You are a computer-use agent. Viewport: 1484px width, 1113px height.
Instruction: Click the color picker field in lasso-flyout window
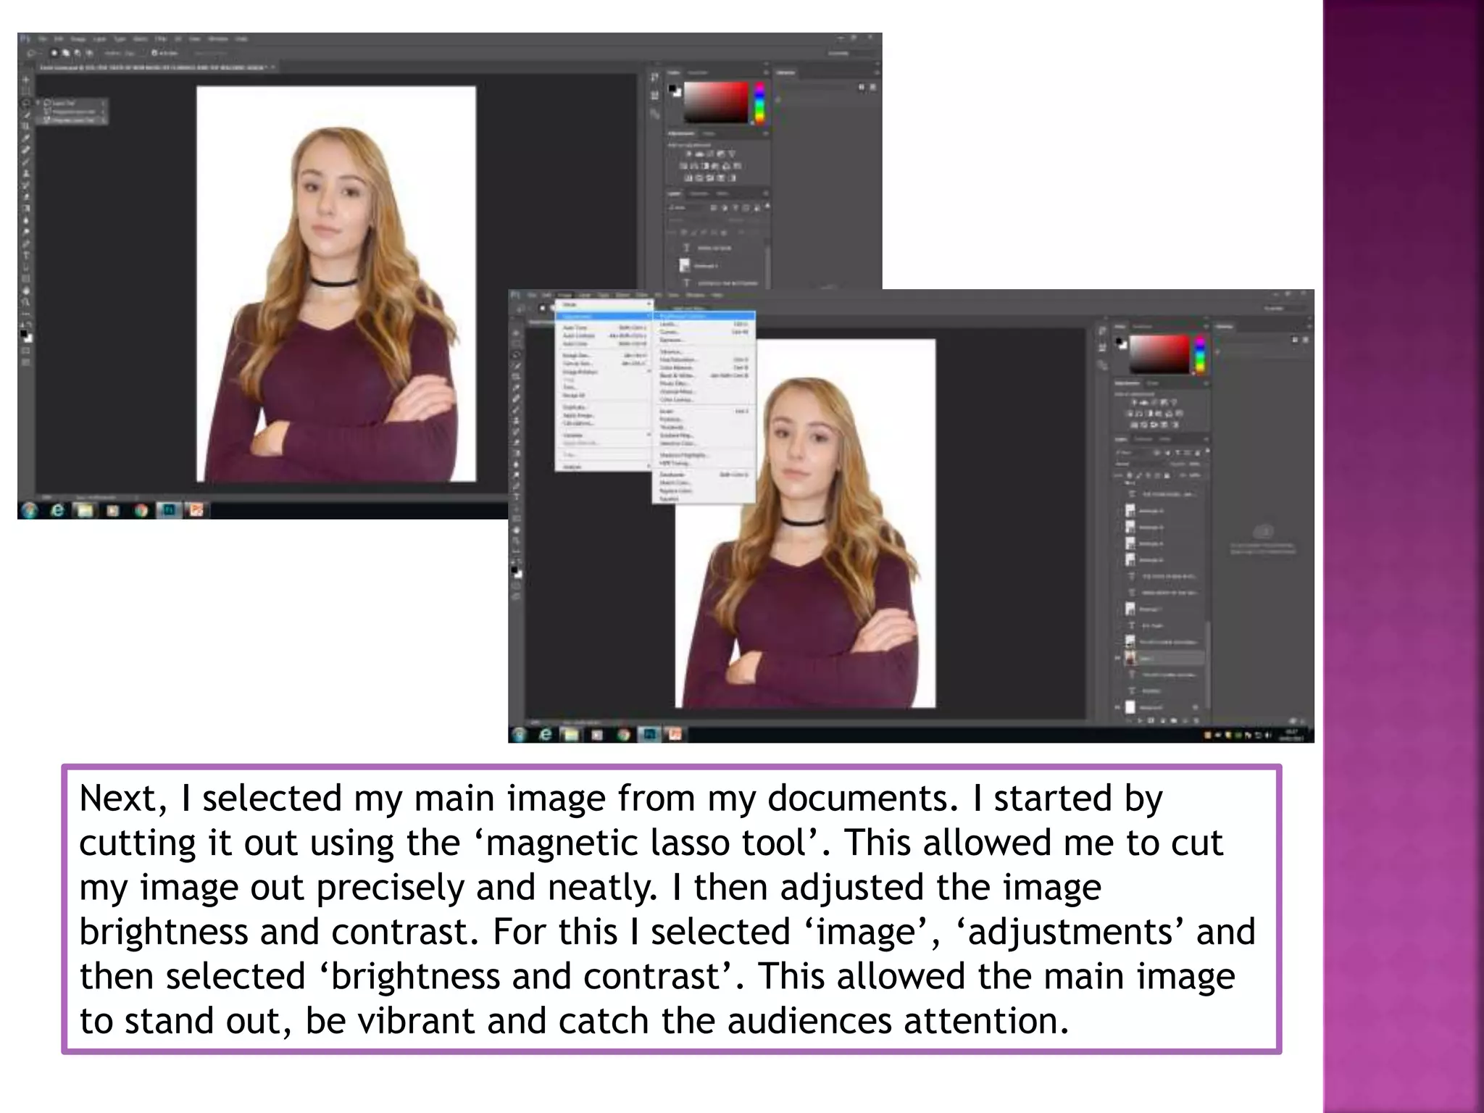[x=716, y=101]
